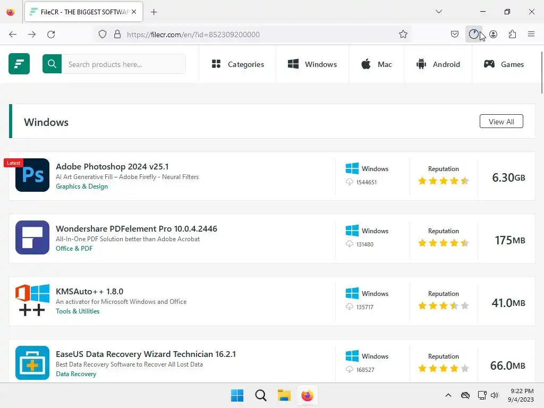Open the Extensions puzzle icon
Screen dimensions: 544x408
513,35
